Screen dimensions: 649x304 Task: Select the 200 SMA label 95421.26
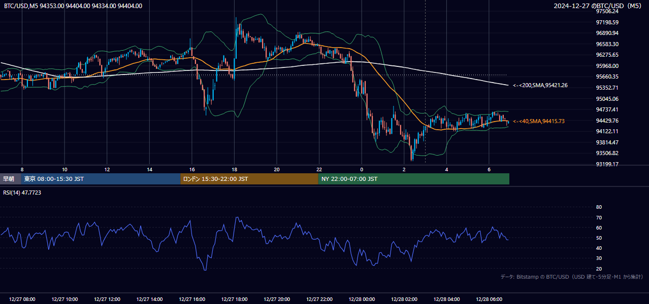[540, 85]
